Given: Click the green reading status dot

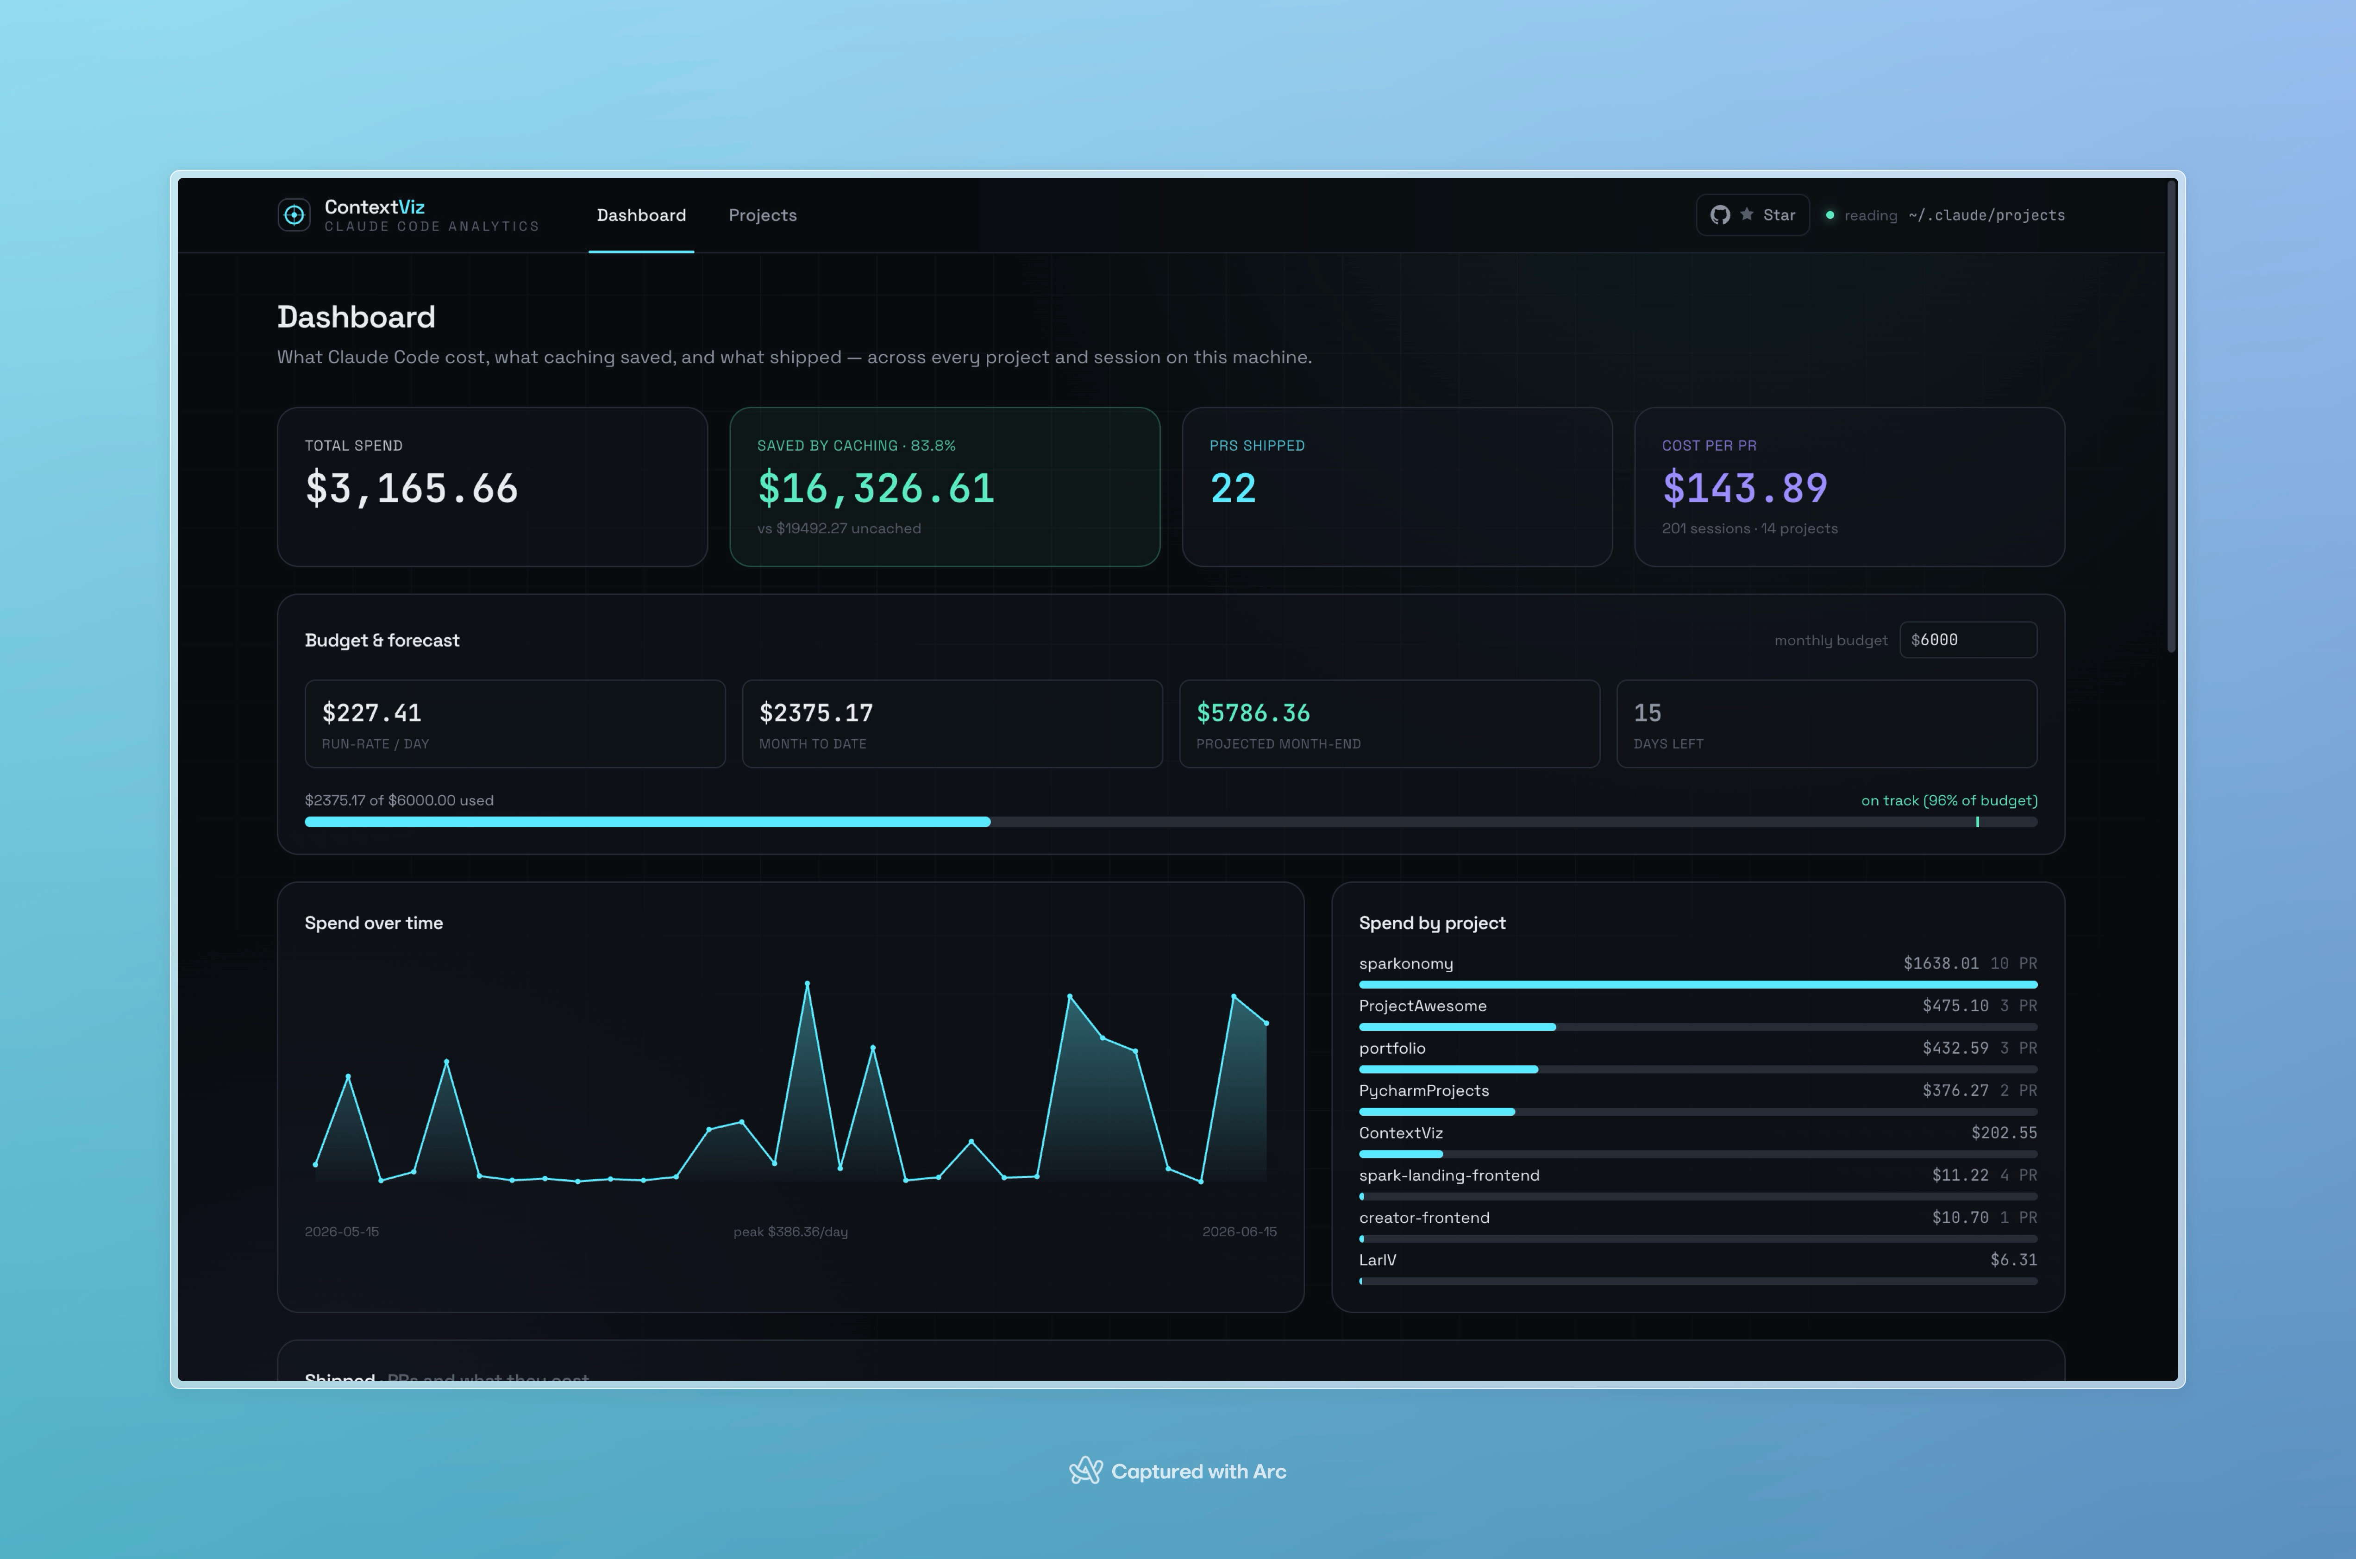Looking at the screenshot, I should click(x=1830, y=215).
